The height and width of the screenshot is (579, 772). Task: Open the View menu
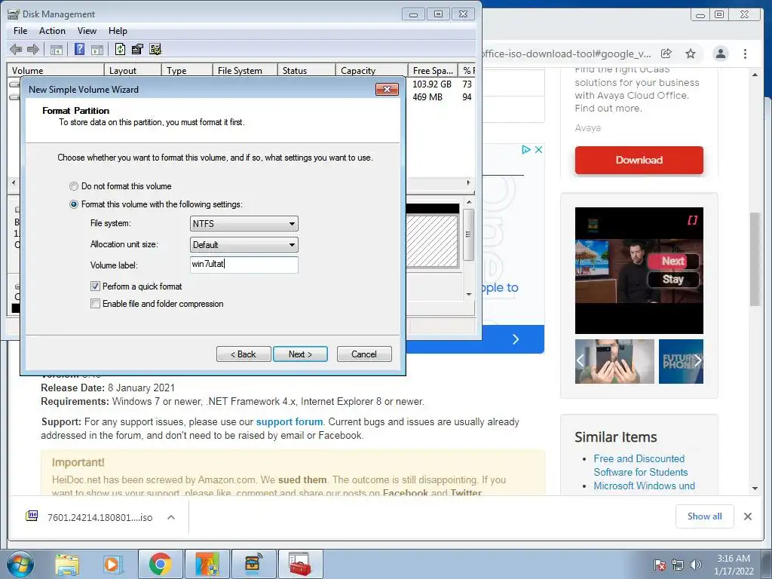(x=87, y=30)
